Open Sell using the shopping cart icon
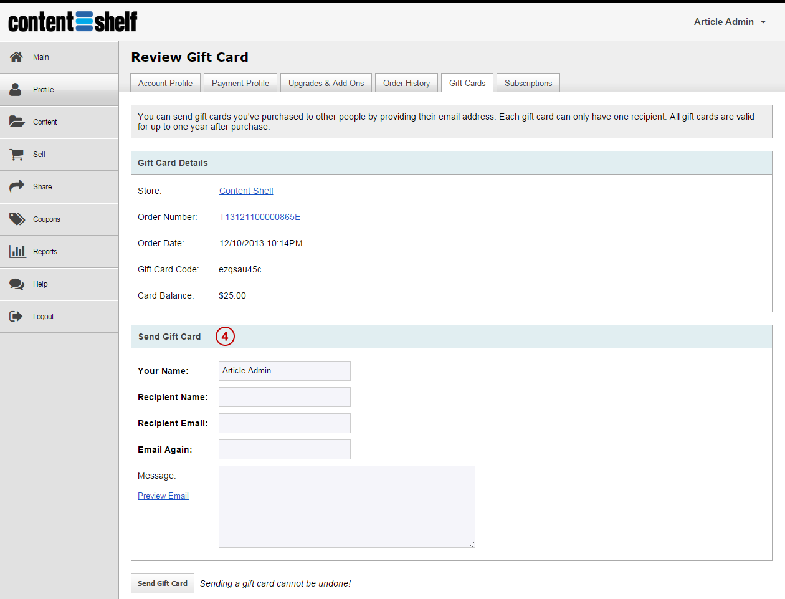The image size is (785, 599). [x=17, y=154]
